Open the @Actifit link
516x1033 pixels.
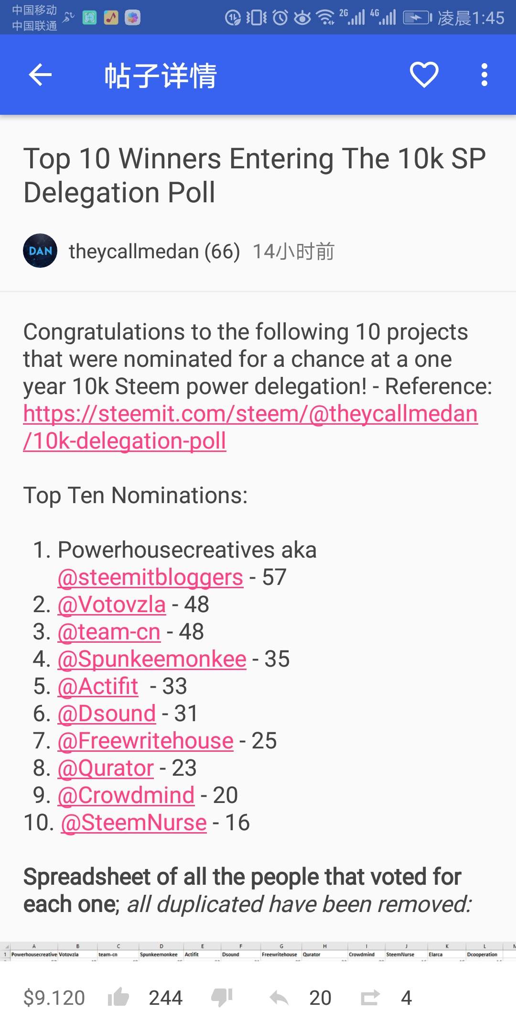tap(98, 686)
